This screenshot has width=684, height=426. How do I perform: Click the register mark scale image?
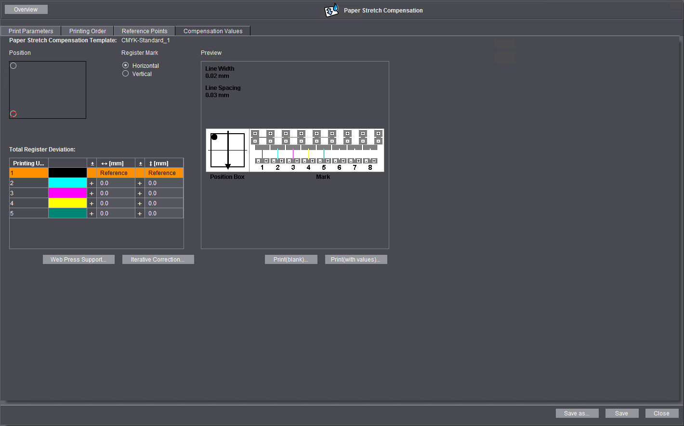[x=316, y=150]
